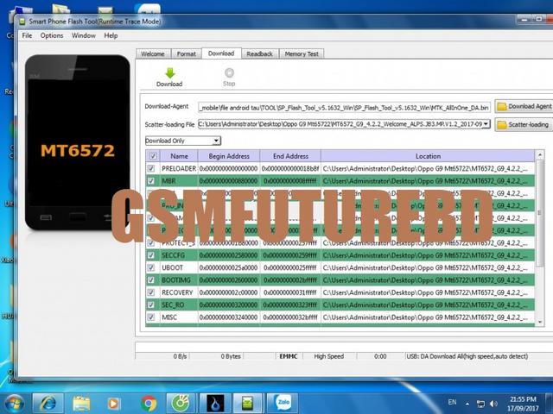This screenshot has width=553, height=414.
Task: Open the Window menu
Action: [x=84, y=35]
